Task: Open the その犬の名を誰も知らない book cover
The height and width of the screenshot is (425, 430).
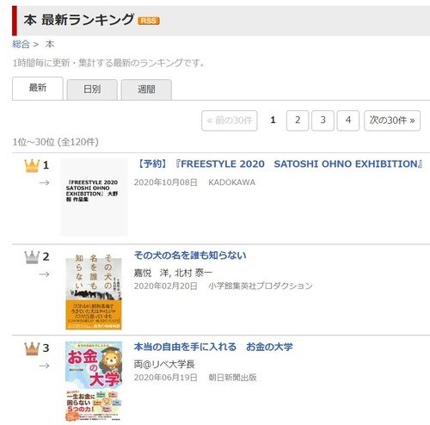Action: [94, 291]
